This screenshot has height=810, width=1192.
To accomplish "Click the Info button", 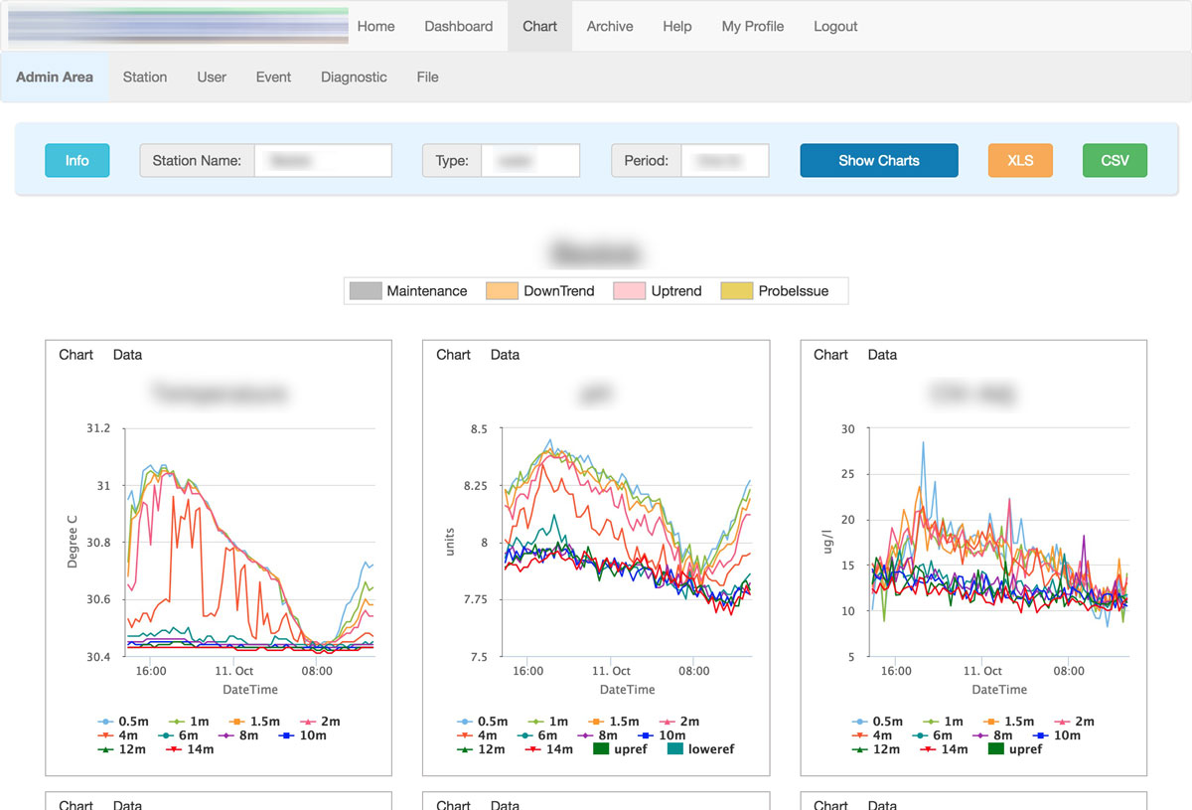I will click(76, 160).
